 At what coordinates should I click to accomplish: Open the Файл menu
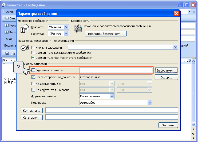9,12
